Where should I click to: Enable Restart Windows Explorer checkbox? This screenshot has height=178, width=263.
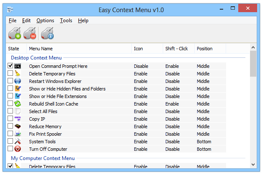[x=10, y=80]
